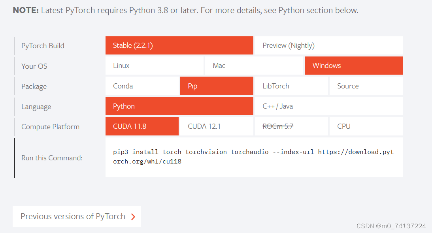Choose C++ / Java as the language

pos(329,106)
